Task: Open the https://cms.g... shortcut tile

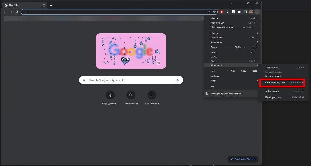Action: coord(110,98)
